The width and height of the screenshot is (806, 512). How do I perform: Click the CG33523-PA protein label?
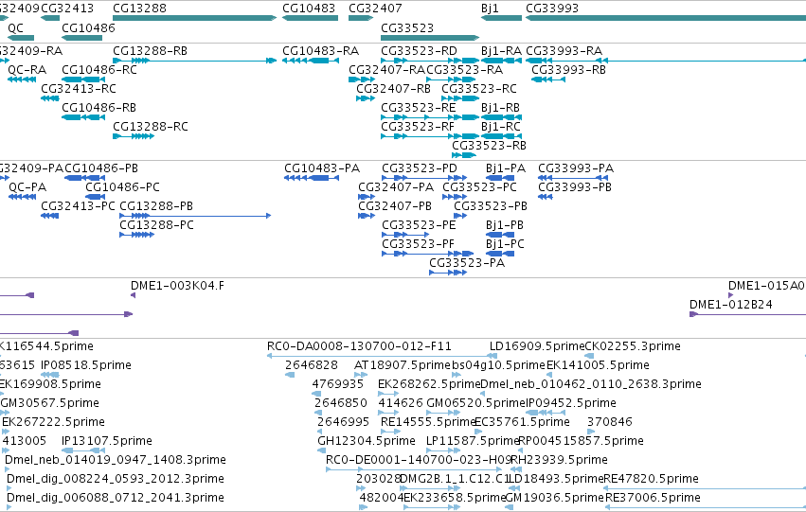coord(467,263)
